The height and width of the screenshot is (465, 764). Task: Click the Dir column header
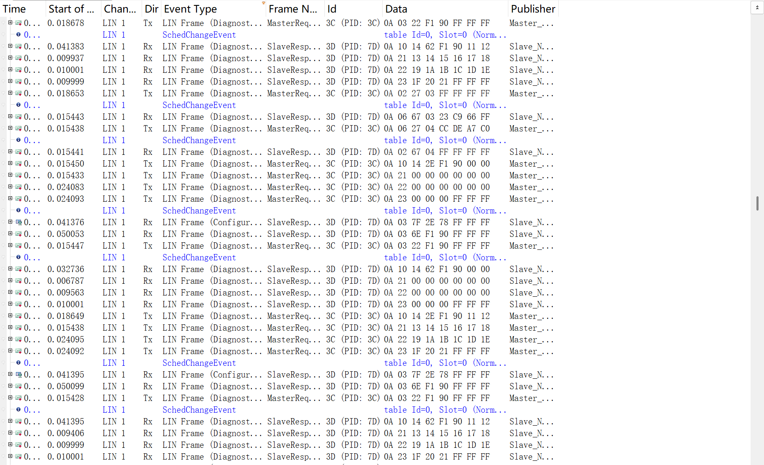point(151,9)
